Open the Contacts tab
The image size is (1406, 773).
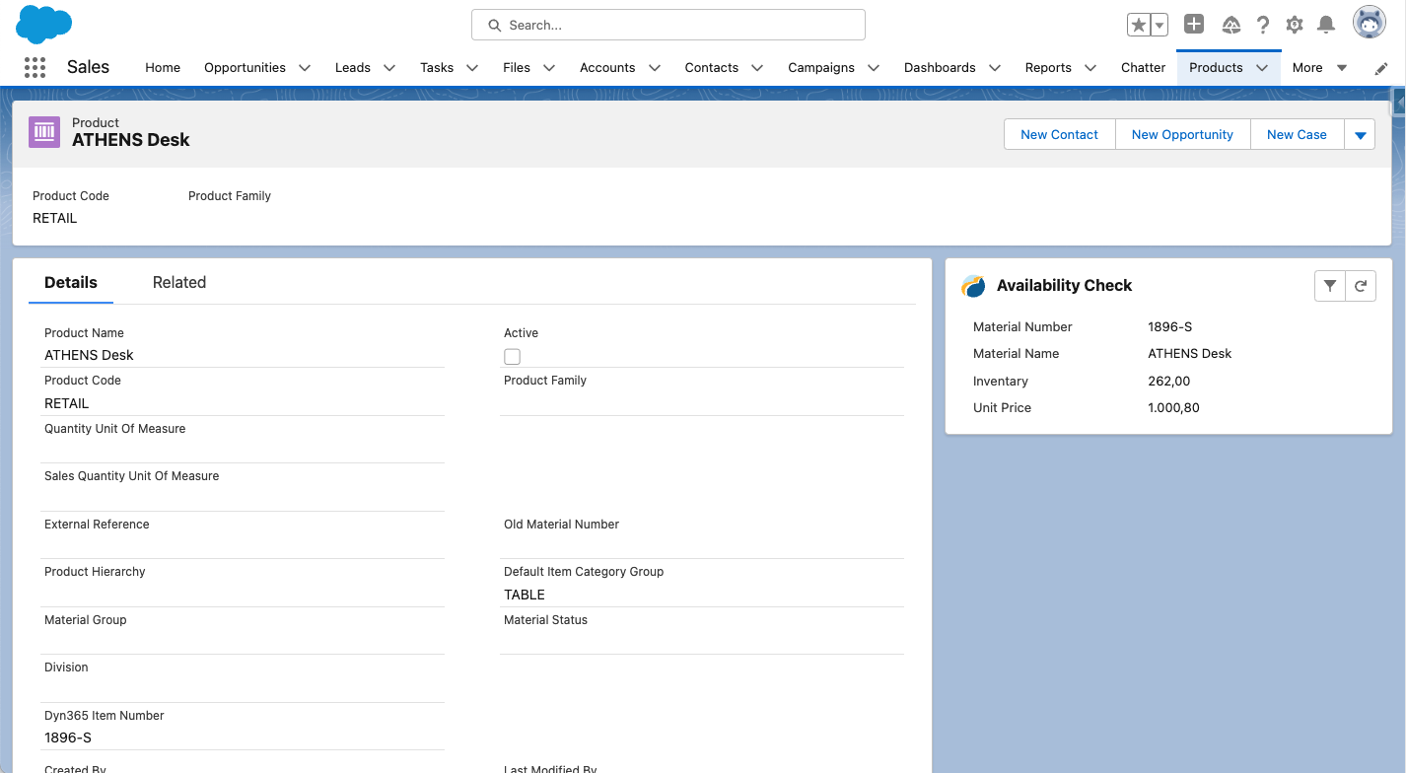(711, 68)
